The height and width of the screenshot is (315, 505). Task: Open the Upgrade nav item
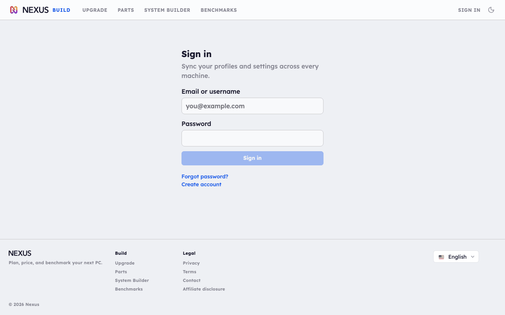pyautogui.click(x=95, y=10)
